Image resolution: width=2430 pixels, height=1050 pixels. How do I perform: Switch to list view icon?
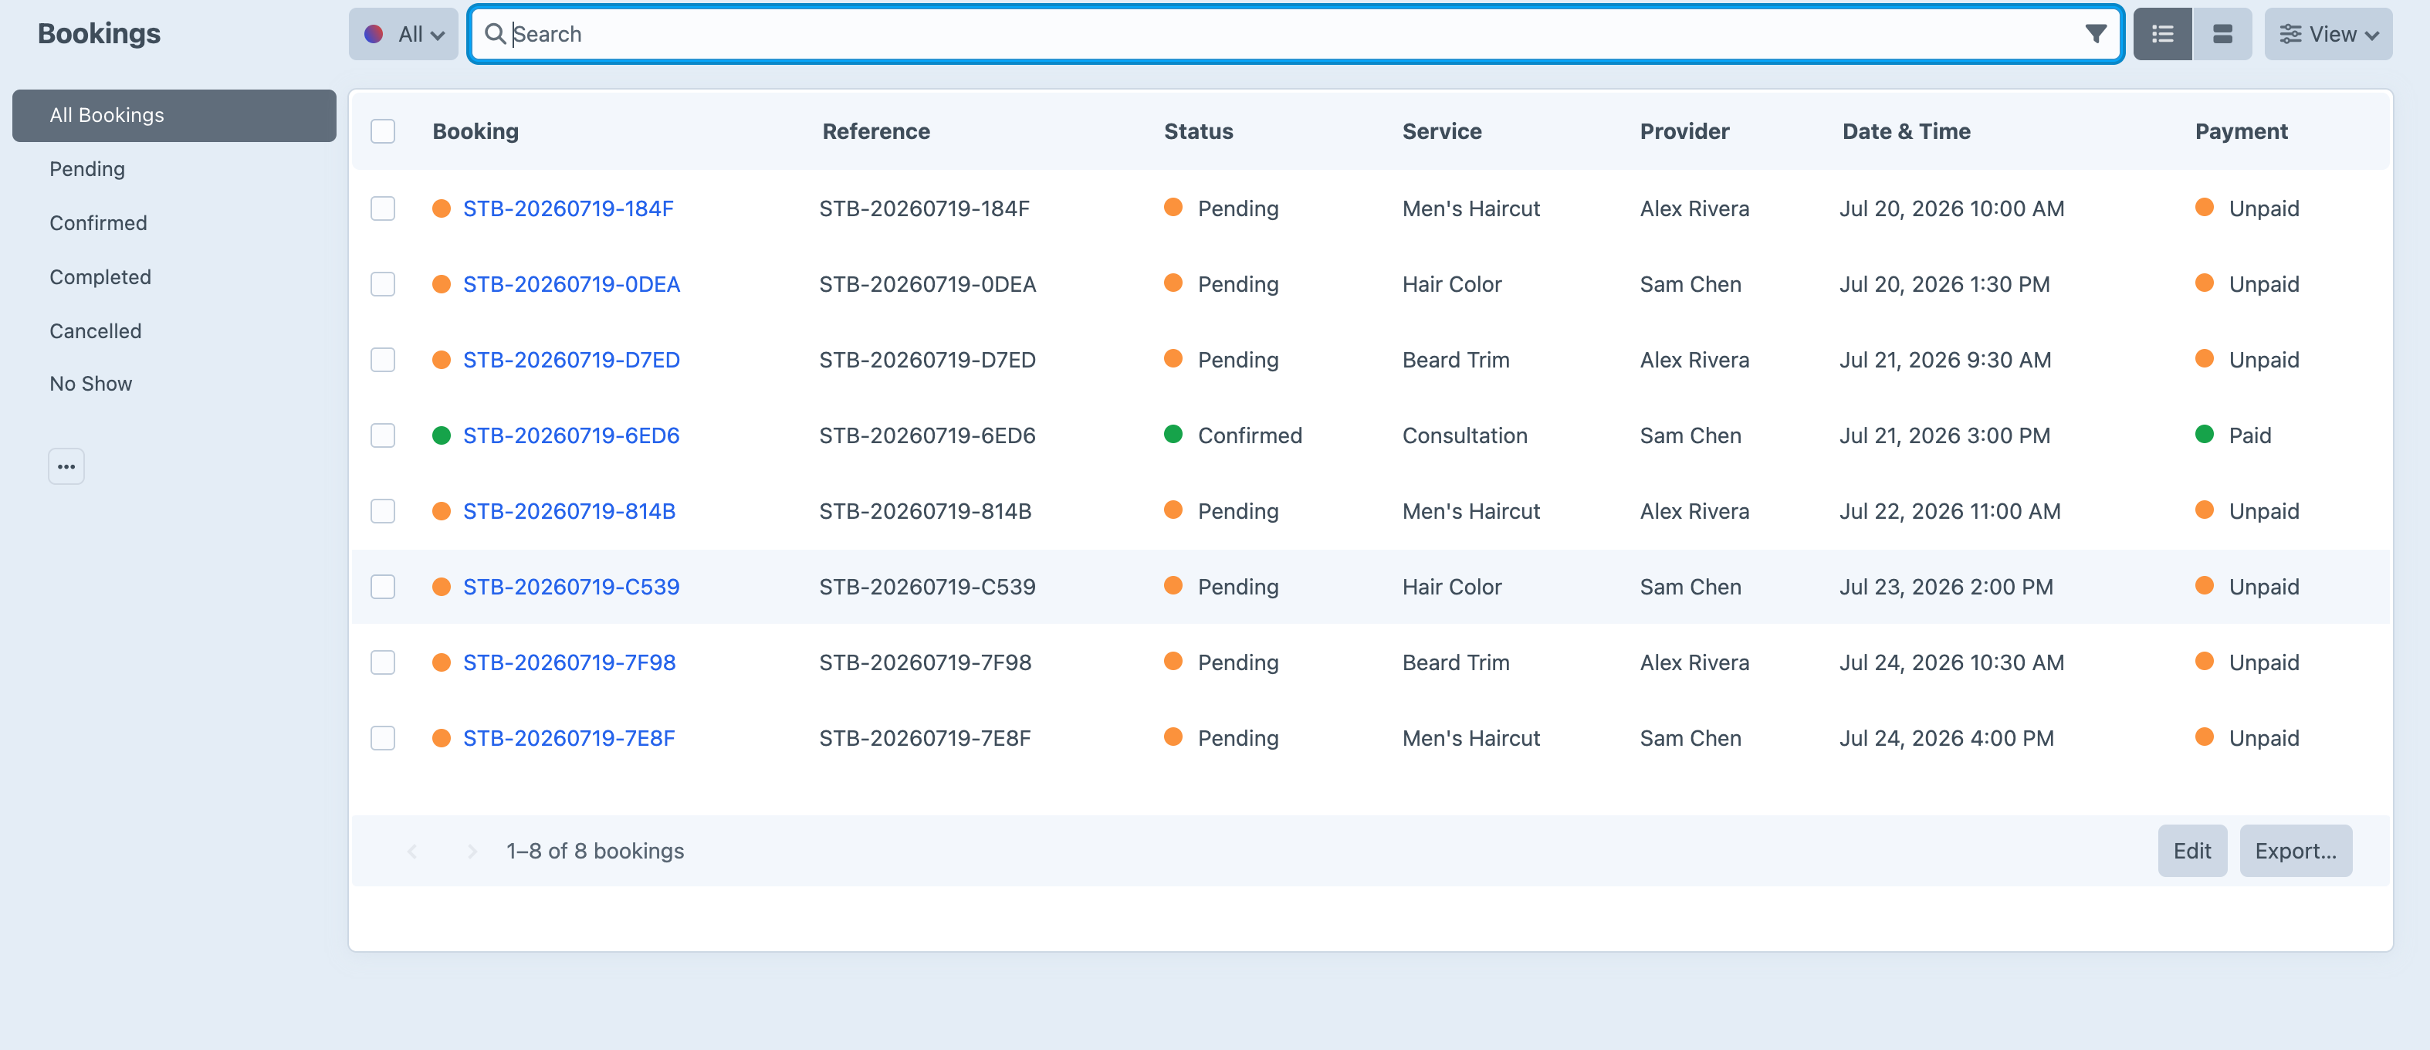(x=2162, y=34)
